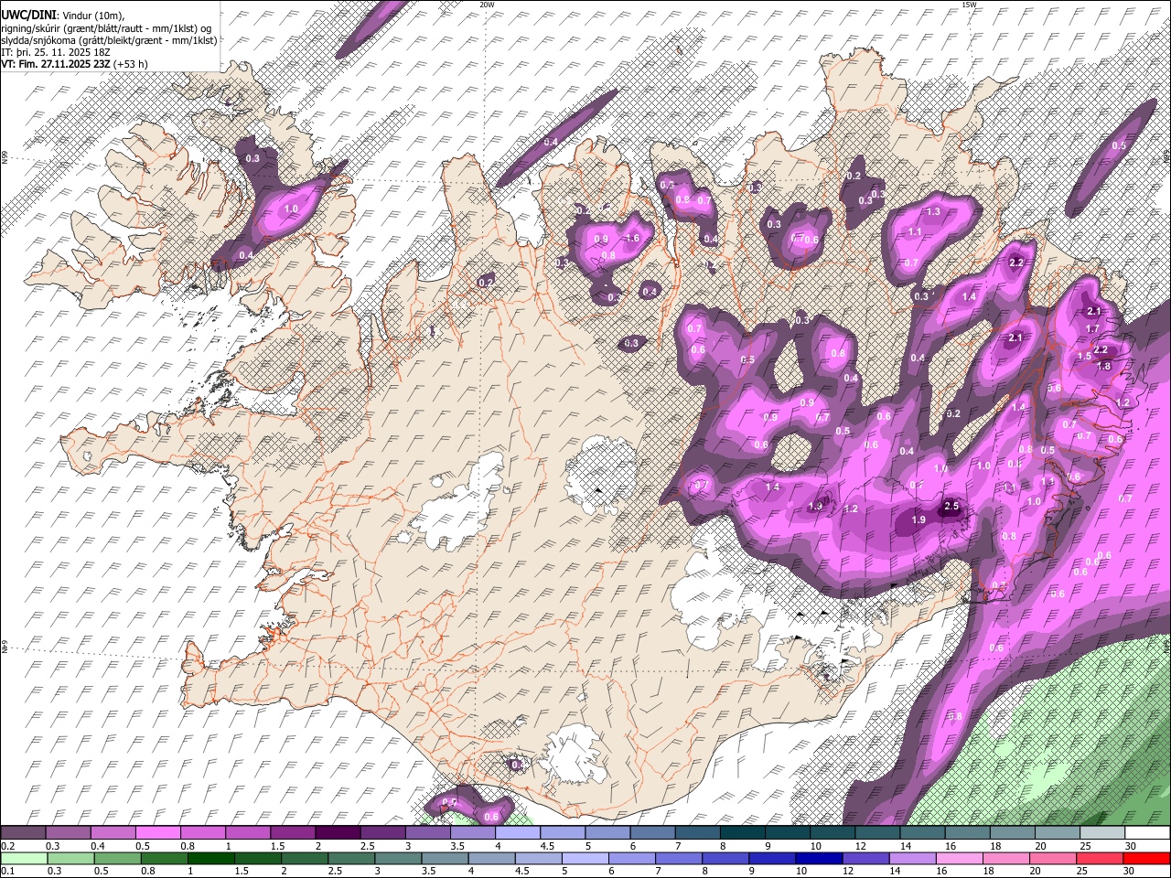This screenshot has height=878, width=1171.
Task: Pick snow scale swatch between 0.2 and 0.3
Action: click(23, 832)
